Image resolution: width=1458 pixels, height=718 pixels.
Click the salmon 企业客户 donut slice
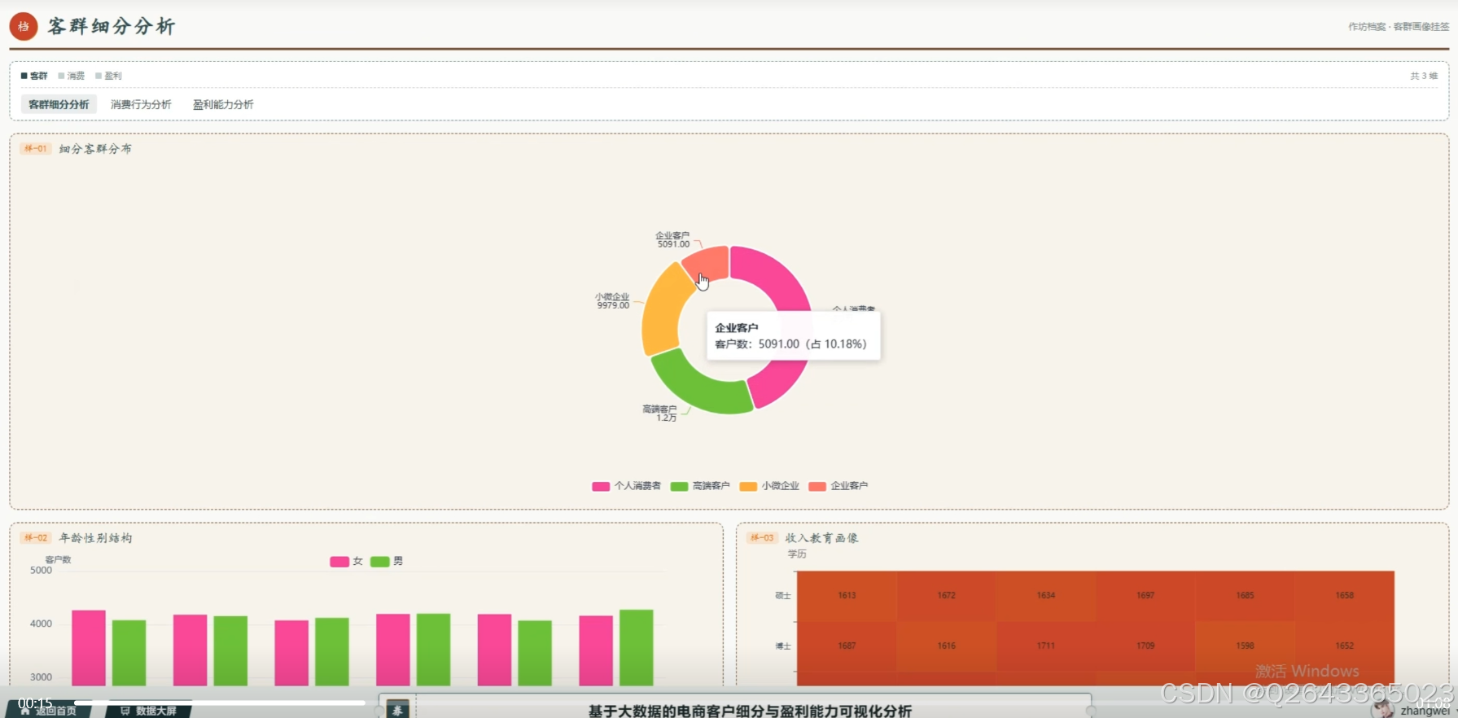coord(710,261)
